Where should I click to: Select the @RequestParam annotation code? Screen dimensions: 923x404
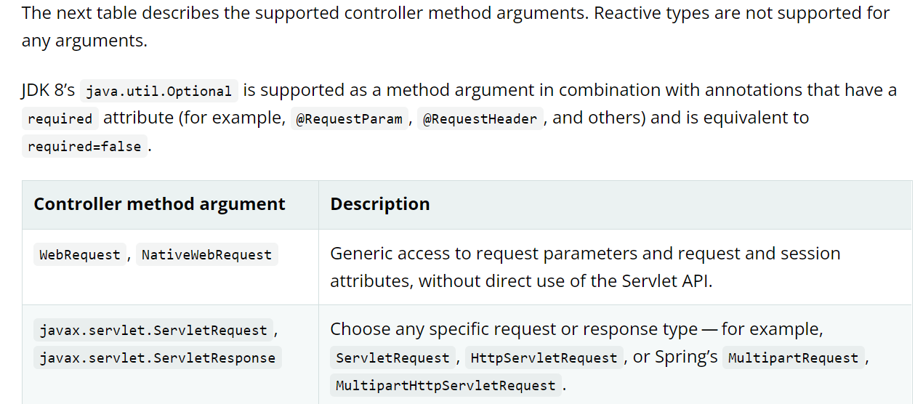[x=349, y=119]
